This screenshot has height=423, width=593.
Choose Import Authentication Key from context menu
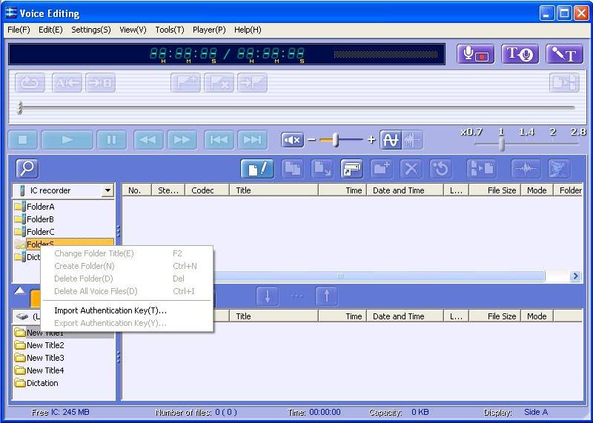point(127,310)
